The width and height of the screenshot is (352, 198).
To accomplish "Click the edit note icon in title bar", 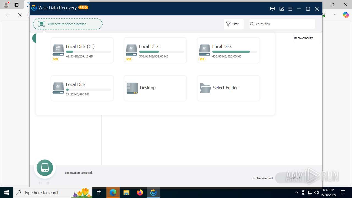I will pos(282,9).
